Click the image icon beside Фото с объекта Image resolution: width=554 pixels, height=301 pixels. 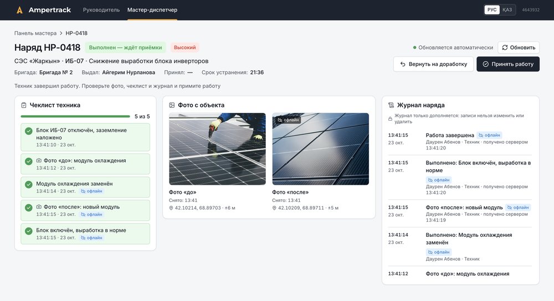click(x=172, y=105)
